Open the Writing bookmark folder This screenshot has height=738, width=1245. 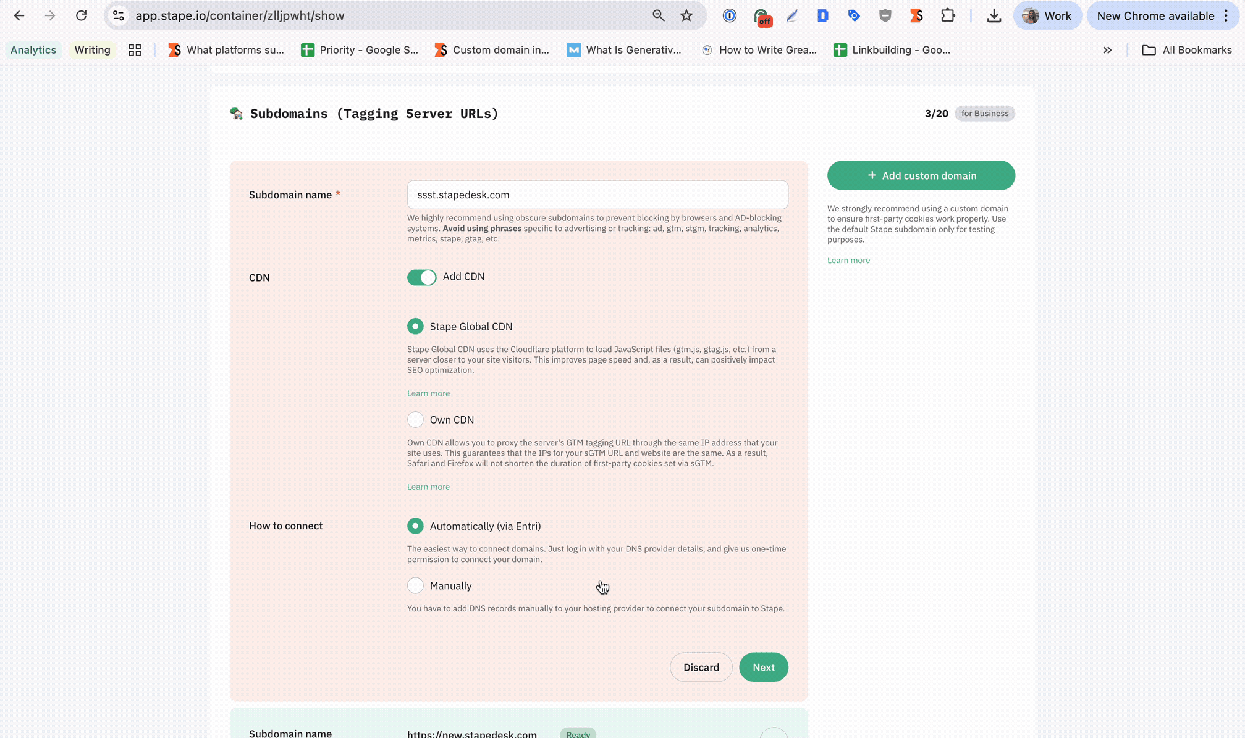[x=92, y=50]
